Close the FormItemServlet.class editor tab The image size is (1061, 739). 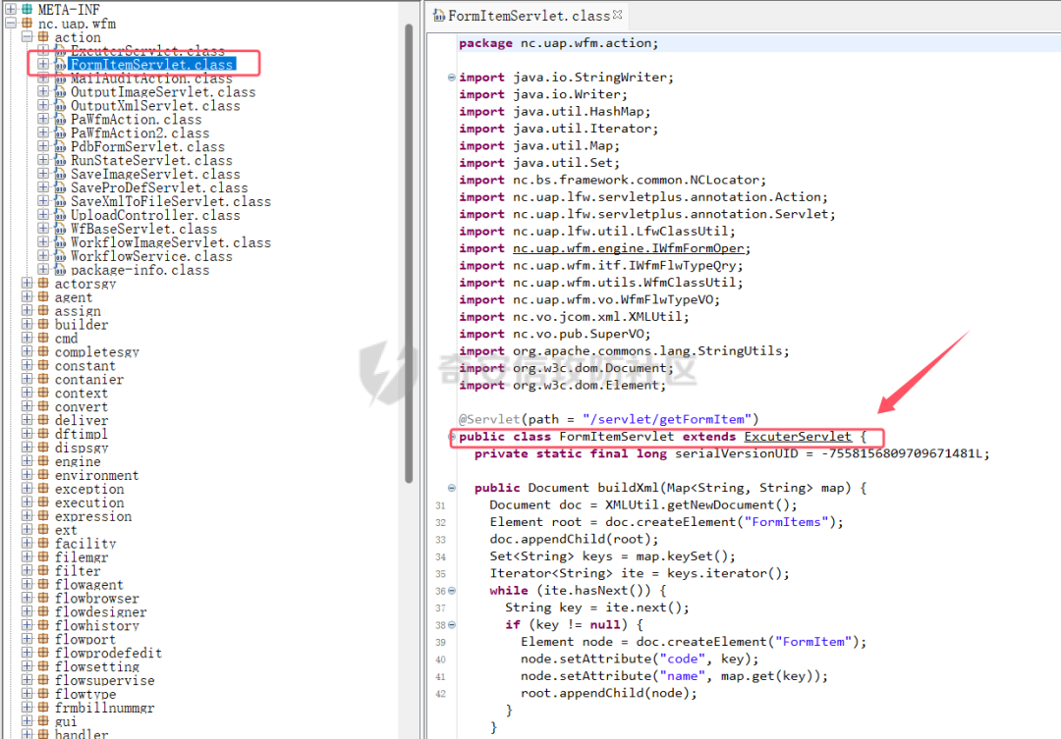click(x=617, y=14)
